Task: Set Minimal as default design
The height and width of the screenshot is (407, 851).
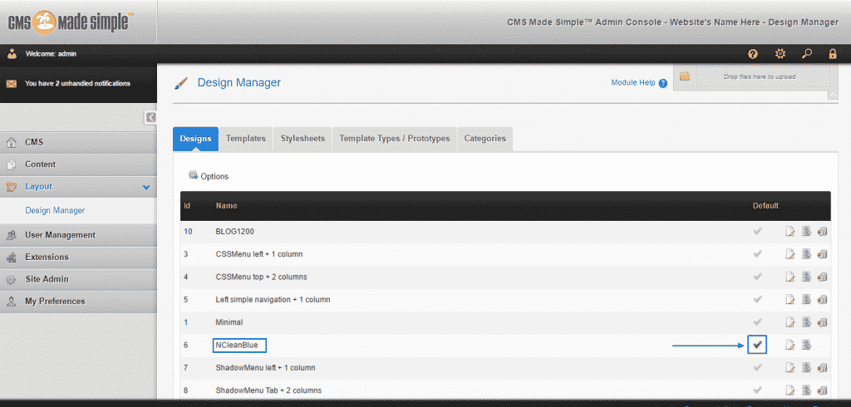Action: pyautogui.click(x=758, y=321)
